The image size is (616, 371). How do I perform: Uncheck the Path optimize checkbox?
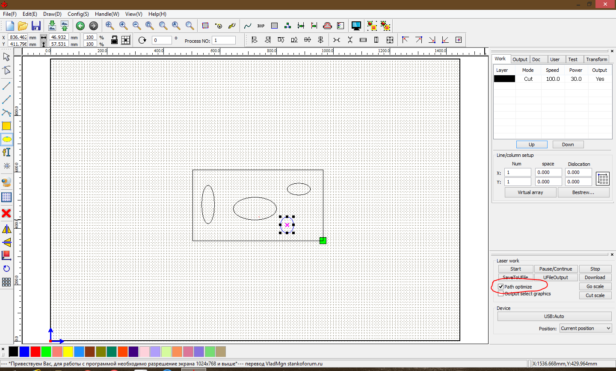(501, 287)
